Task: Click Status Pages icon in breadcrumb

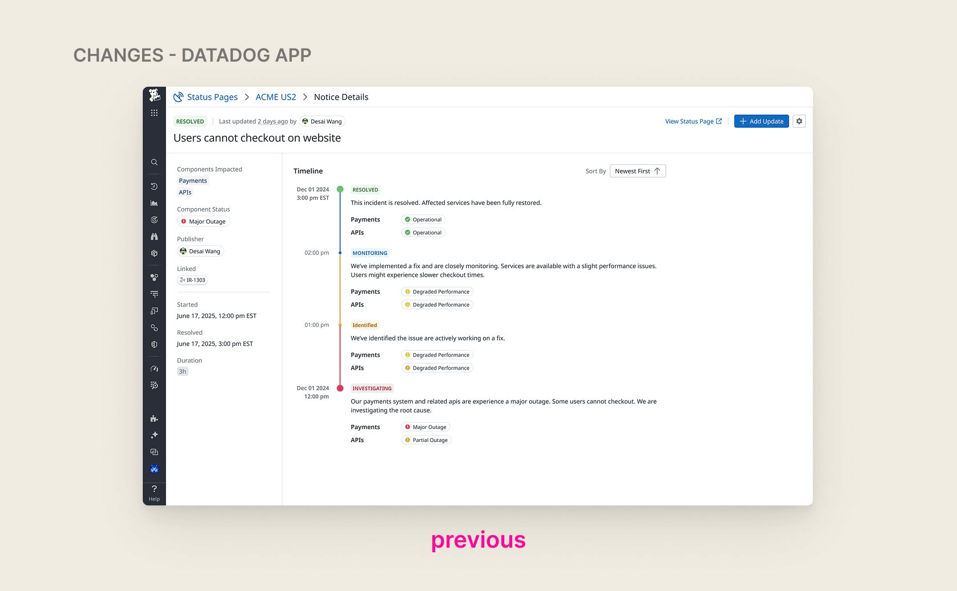Action: [x=179, y=97]
